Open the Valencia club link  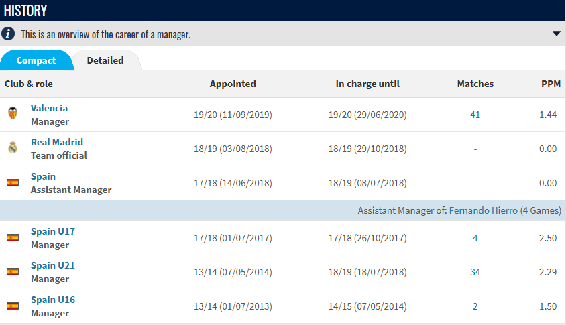coord(49,108)
